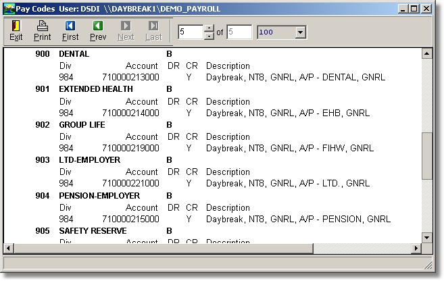Select the SAFETY RESERVE heading
This screenshot has height=281, width=444.
pyautogui.click(x=93, y=230)
